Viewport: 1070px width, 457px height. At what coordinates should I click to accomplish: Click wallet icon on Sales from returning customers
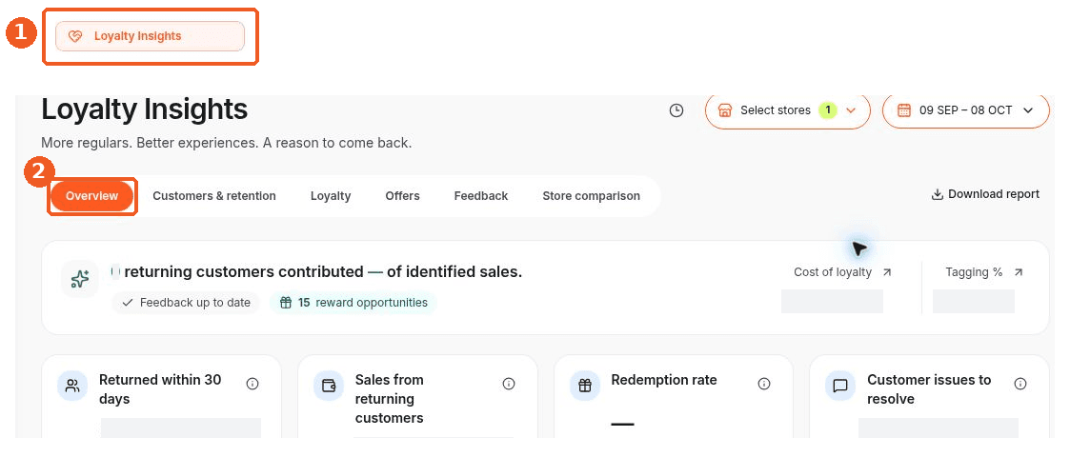(x=328, y=386)
